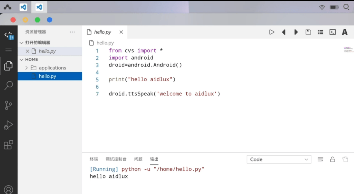Viewport: 354px width, 194px height.
Task: Open the Search view in activity bar
Action: click(x=8, y=86)
